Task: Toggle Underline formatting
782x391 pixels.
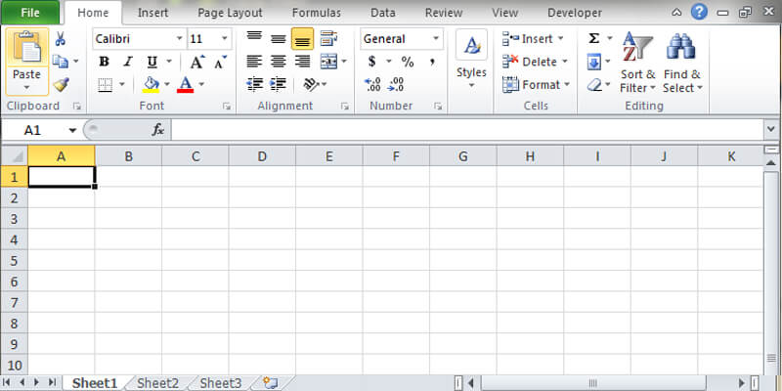Action: click(152, 62)
